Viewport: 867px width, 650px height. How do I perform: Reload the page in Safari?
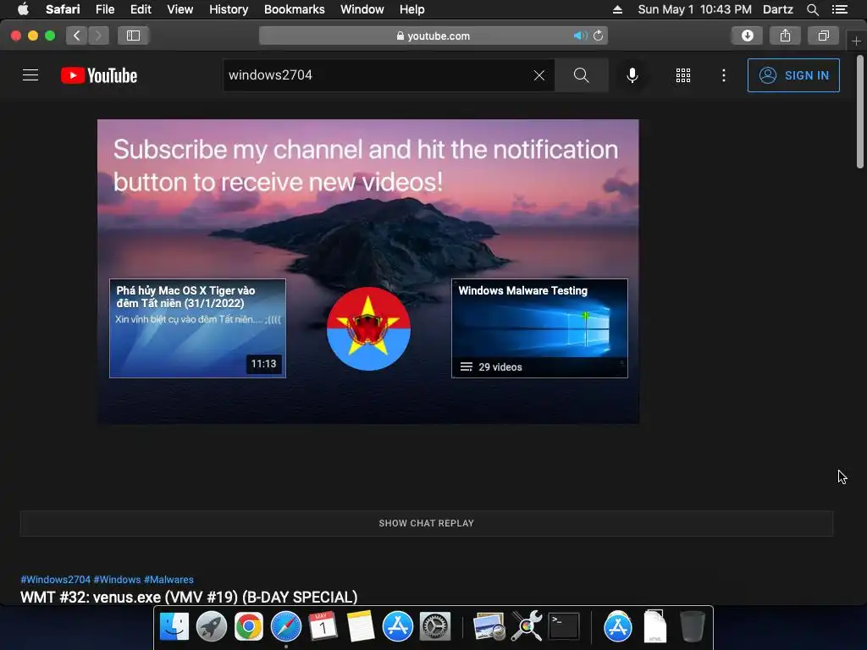click(599, 36)
